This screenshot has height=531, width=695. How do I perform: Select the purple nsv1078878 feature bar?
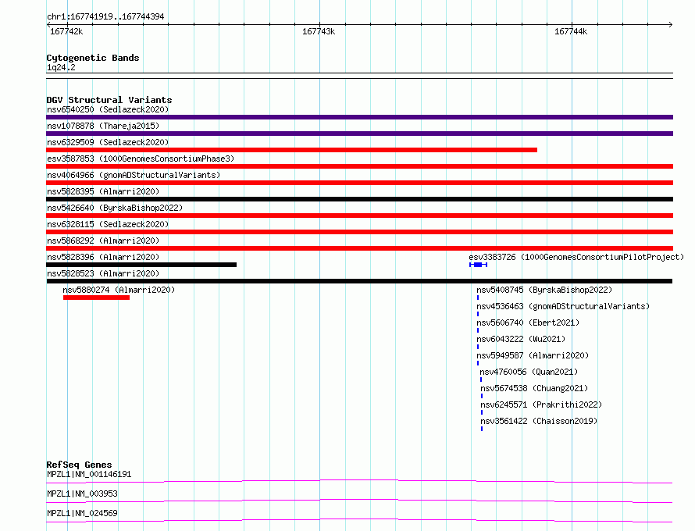pos(359,134)
